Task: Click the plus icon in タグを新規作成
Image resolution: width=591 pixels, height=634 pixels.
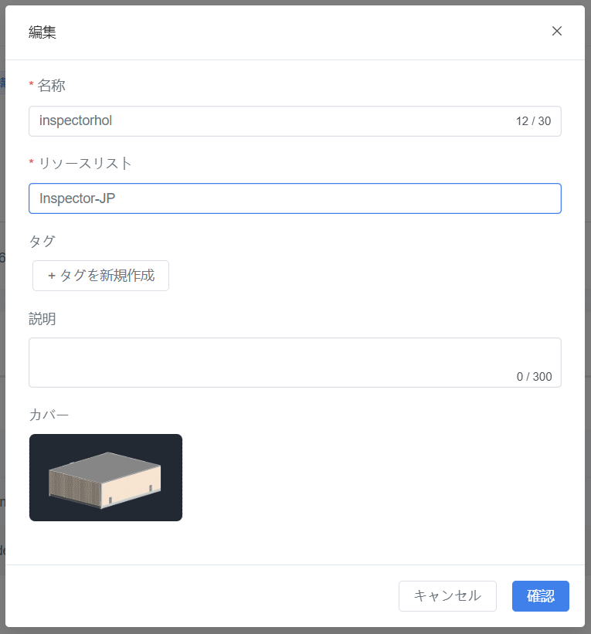Action: (52, 276)
